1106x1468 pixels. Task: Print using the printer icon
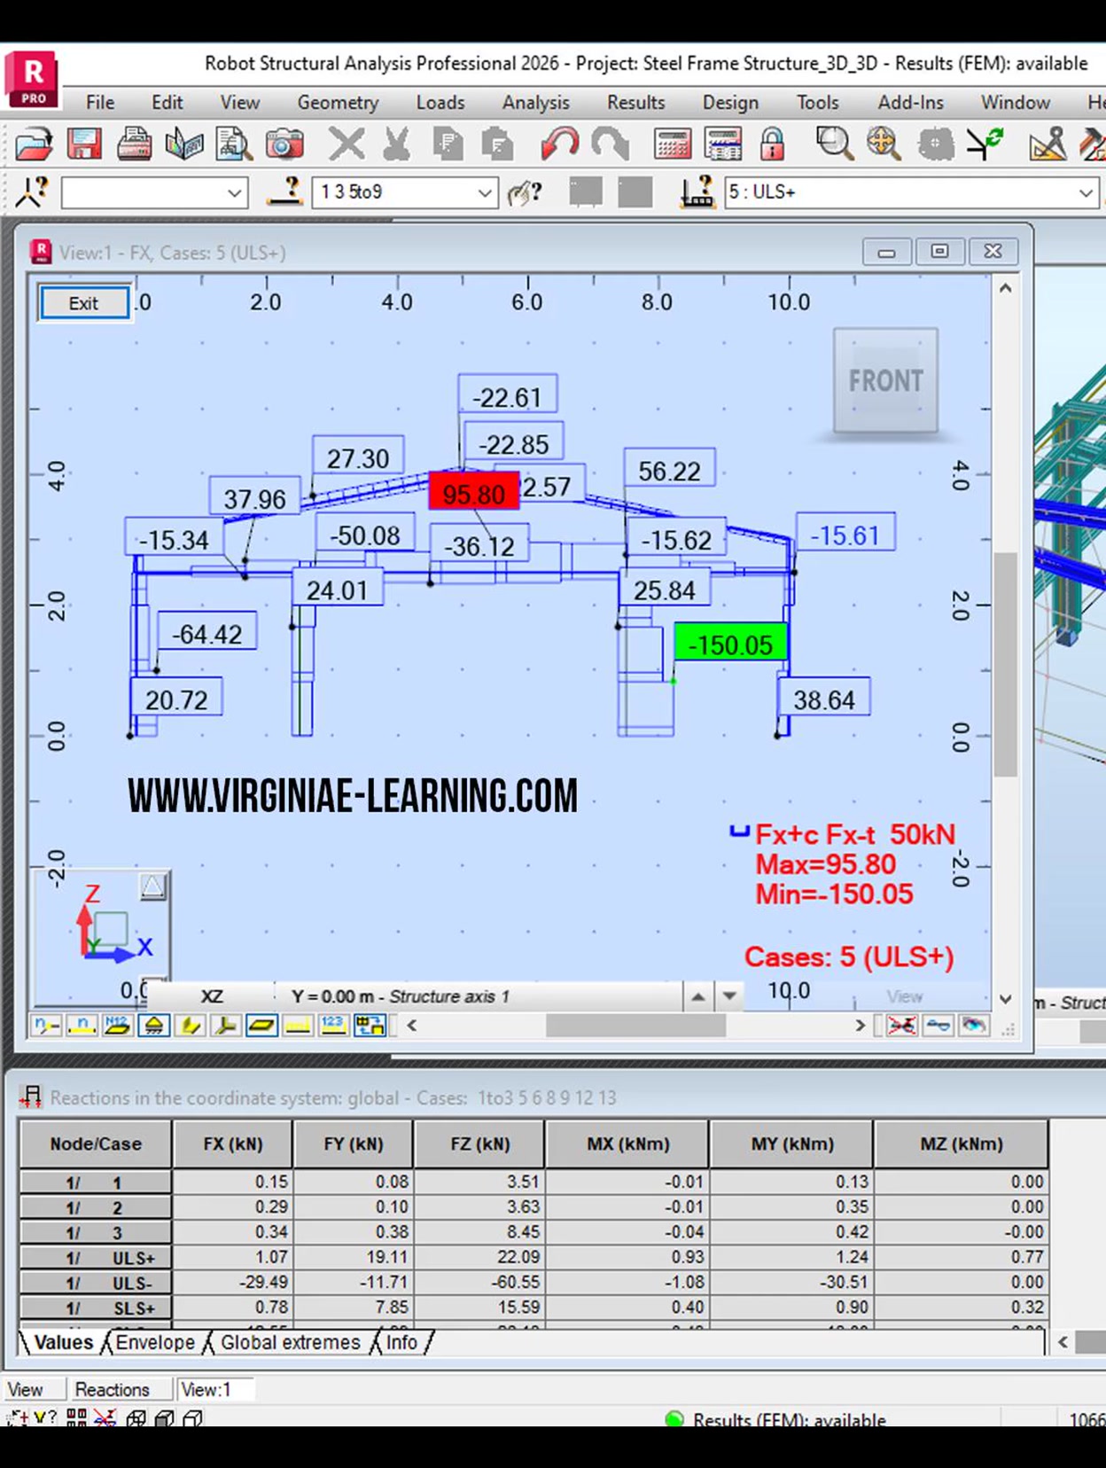[134, 144]
